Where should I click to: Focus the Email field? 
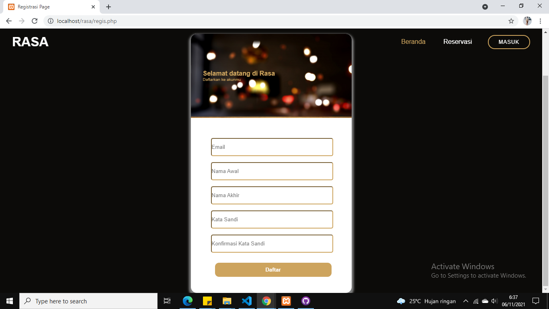click(x=272, y=147)
